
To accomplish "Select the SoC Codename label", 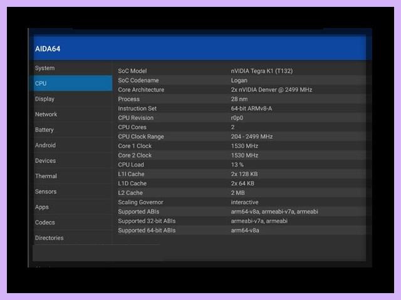I will click(138, 81).
